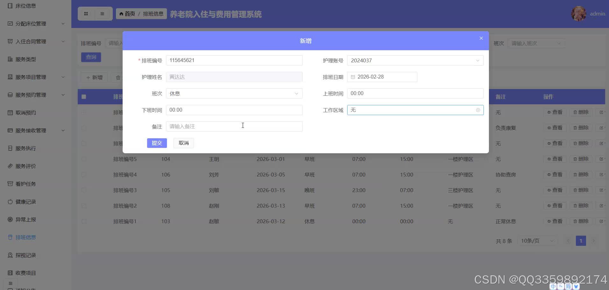Check the row checkbox for 排班编号5

point(84,159)
